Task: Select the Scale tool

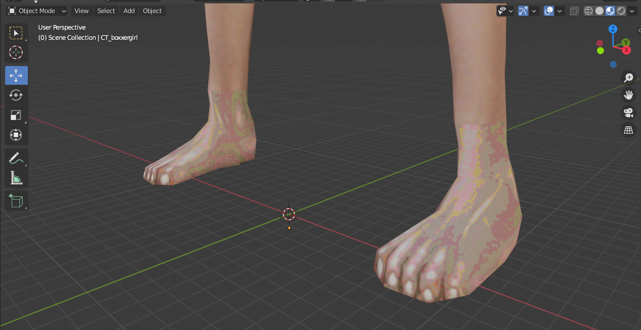Action: click(x=16, y=115)
